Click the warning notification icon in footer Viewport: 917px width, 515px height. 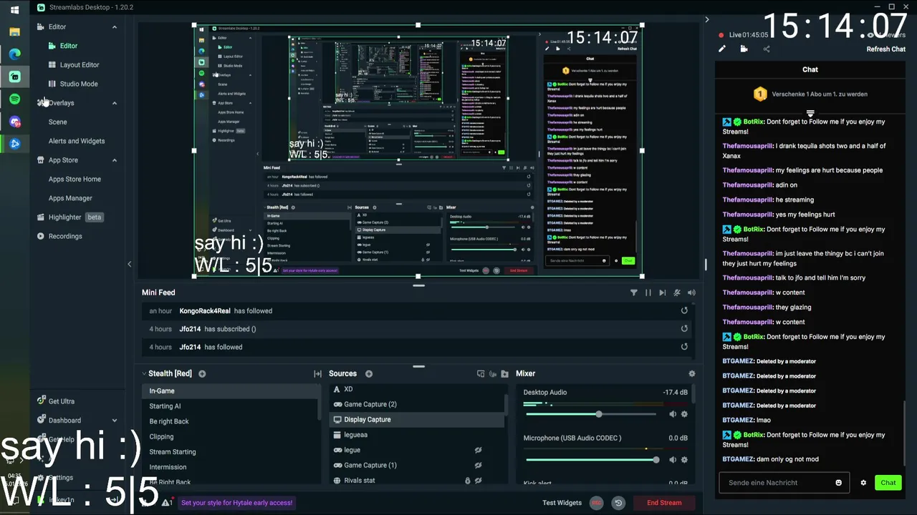(166, 502)
